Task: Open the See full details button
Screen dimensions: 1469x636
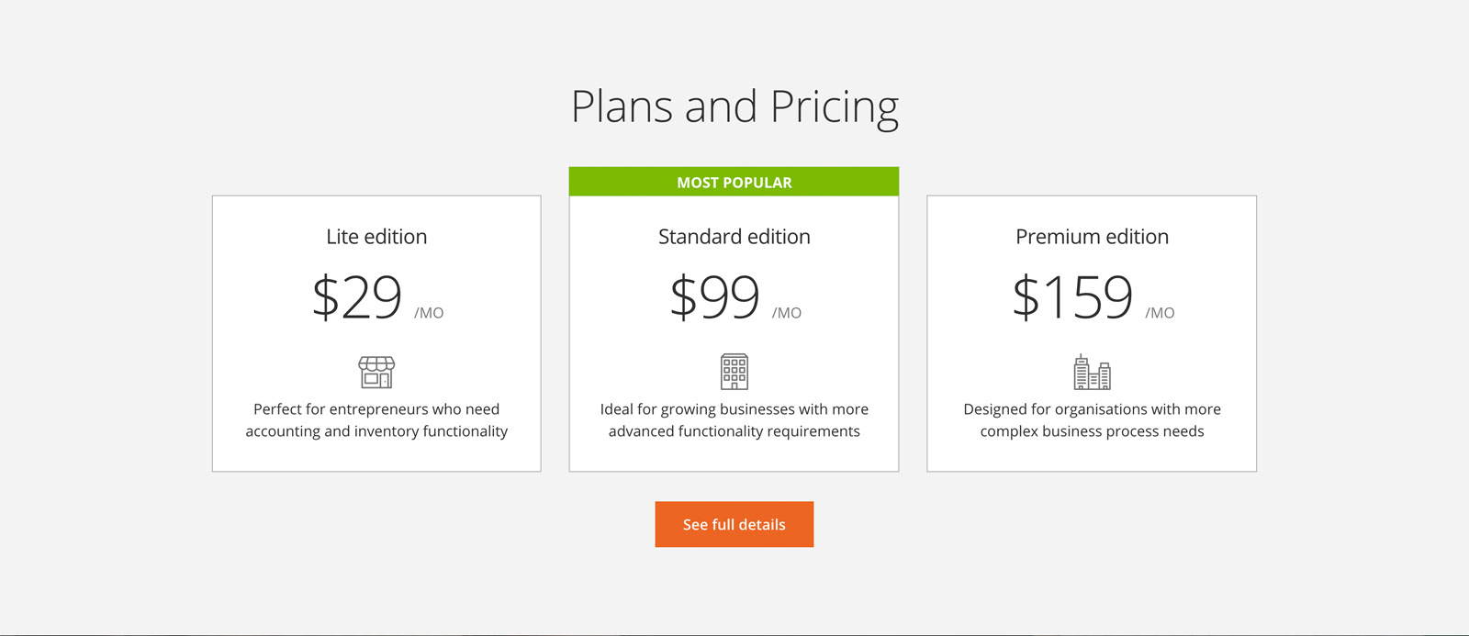Action: click(734, 524)
